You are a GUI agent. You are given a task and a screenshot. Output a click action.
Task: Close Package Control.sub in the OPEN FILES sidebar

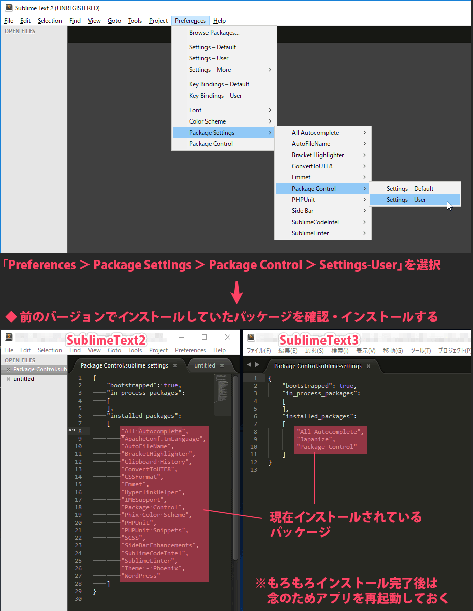click(x=8, y=370)
